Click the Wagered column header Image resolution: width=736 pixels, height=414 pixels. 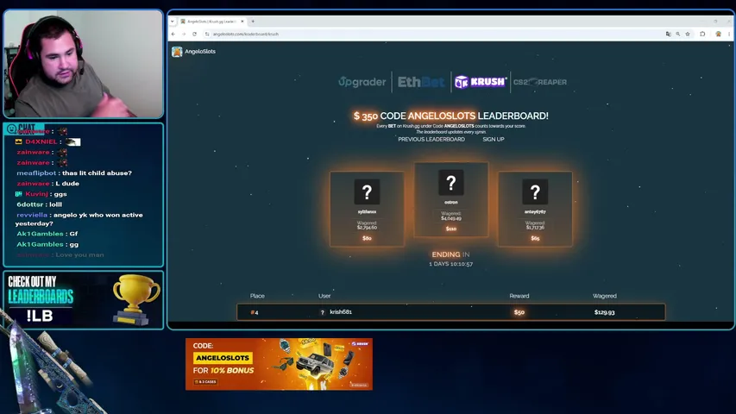(x=605, y=296)
